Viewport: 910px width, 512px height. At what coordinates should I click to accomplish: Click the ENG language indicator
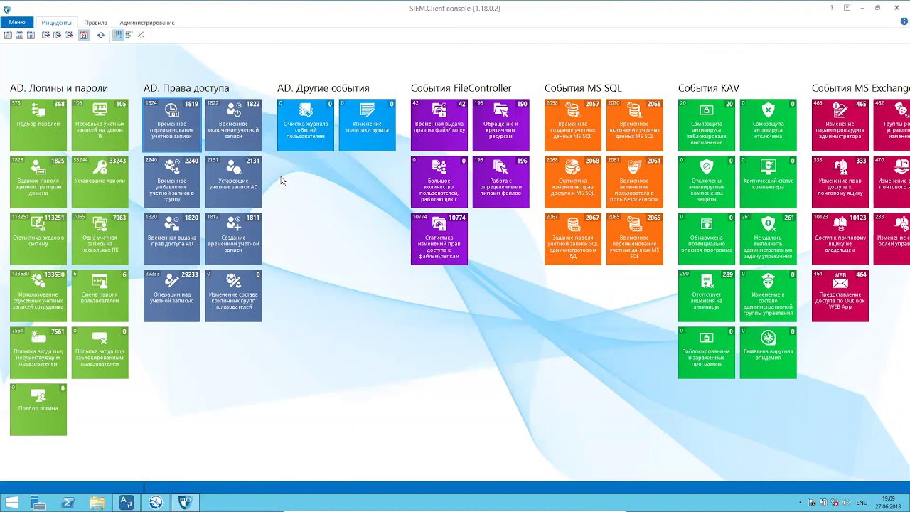pyautogui.click(x=862, y=503)
